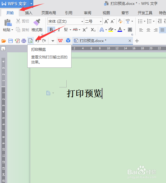Open the 开发工具 (Developer Tools) tab
Image resolution: width=166 pixels, height=183 pixels.
pyautogui.click(x=145, y=13)
